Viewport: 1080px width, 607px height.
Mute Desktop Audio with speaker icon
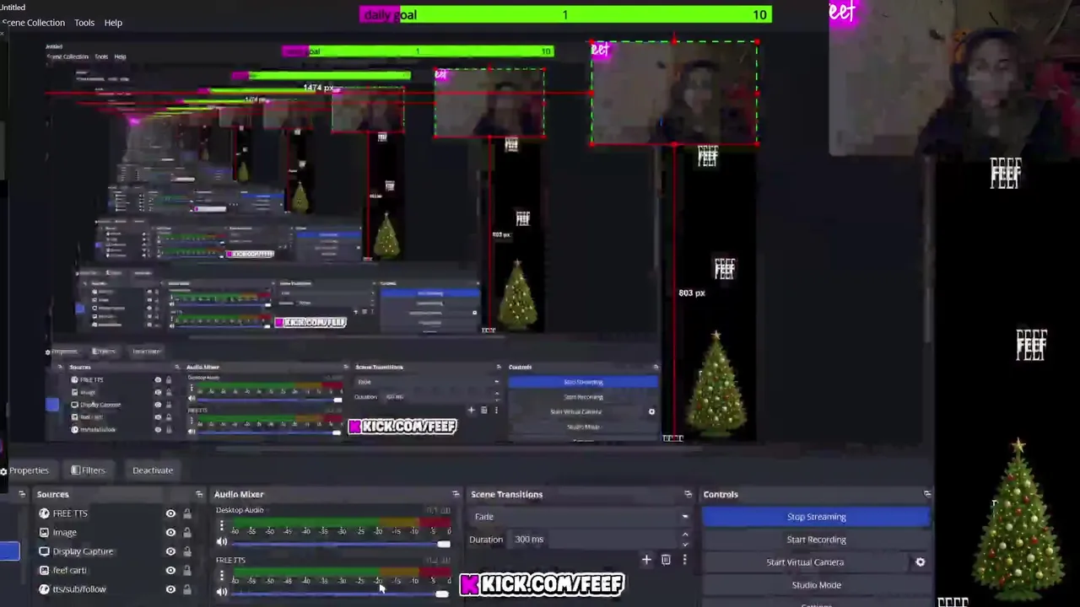click(222, 542)
